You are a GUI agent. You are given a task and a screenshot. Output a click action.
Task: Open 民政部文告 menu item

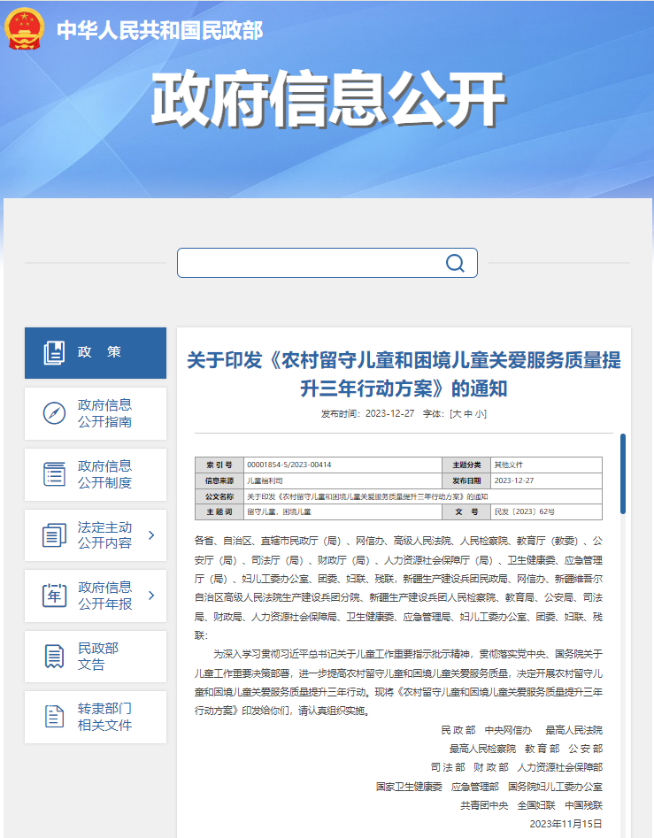[96, 657]
